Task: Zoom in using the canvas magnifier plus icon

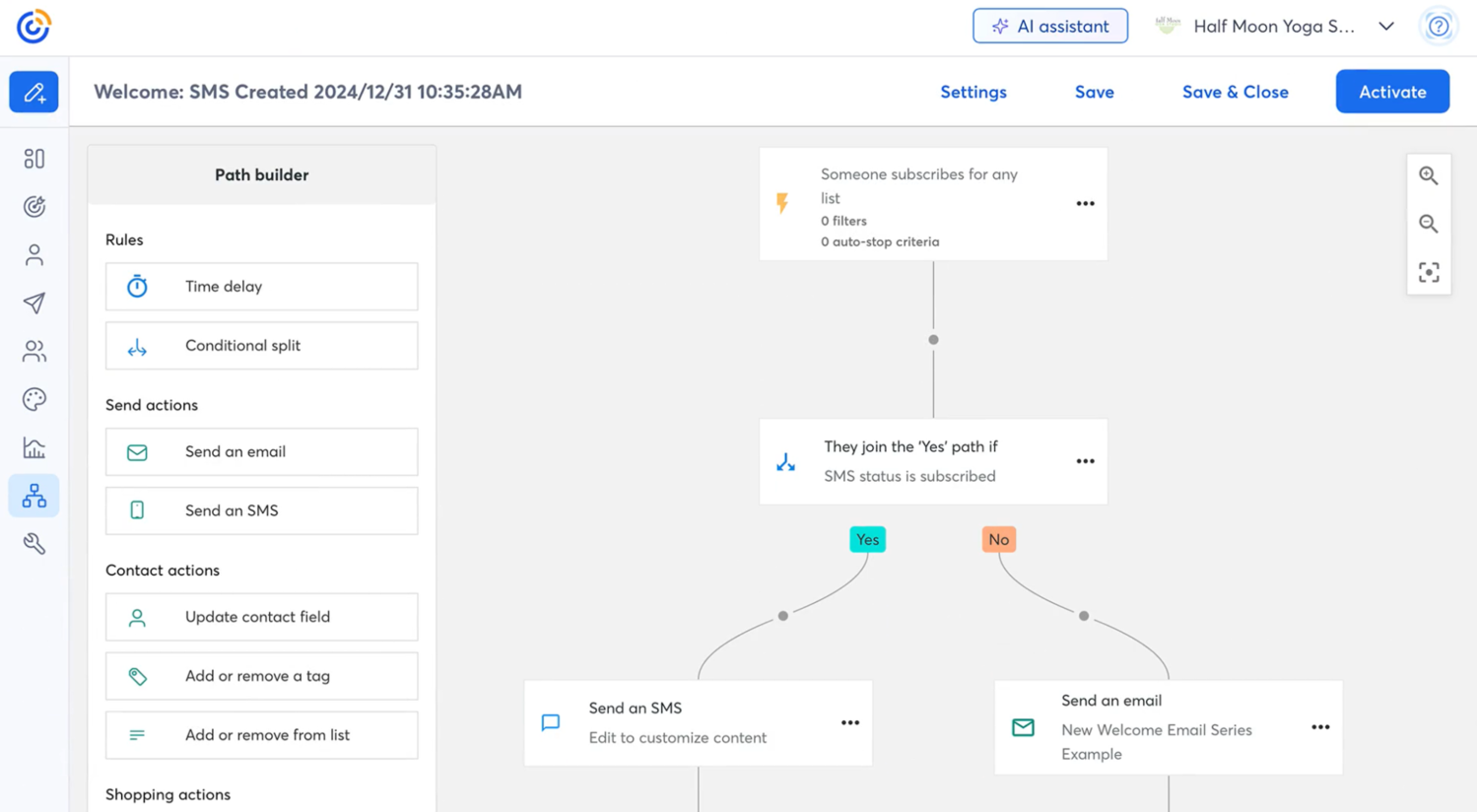Action: pyautogui.click(x=1429, y=175)
